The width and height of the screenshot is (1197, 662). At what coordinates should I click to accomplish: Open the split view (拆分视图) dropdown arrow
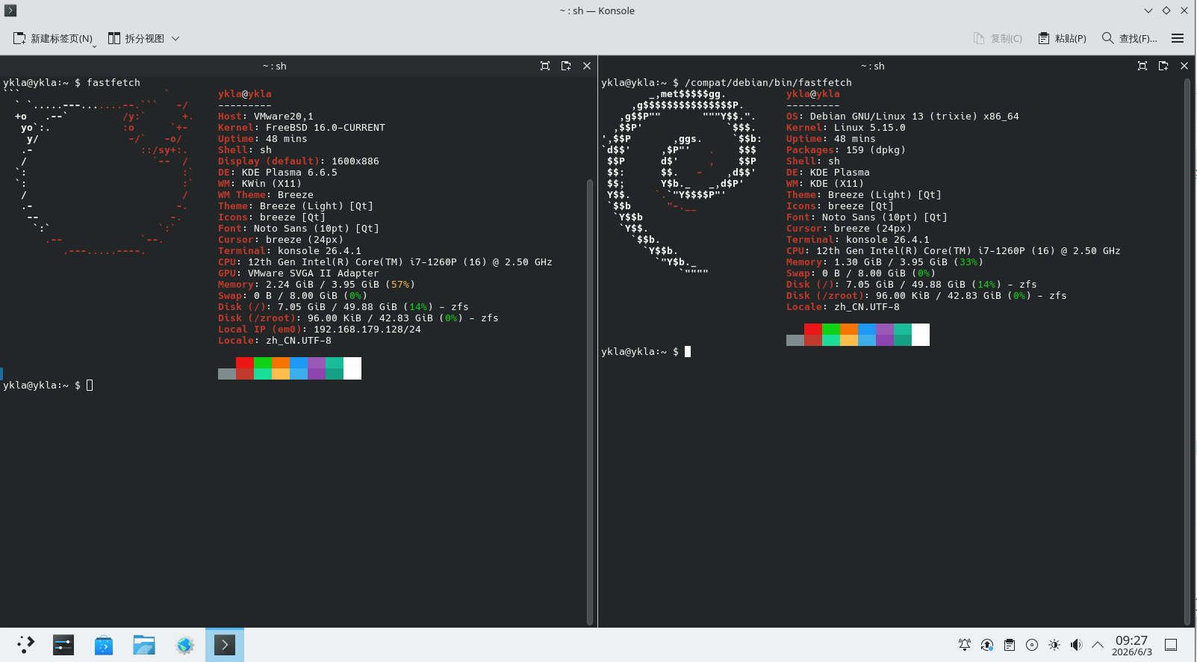(175, 38)
